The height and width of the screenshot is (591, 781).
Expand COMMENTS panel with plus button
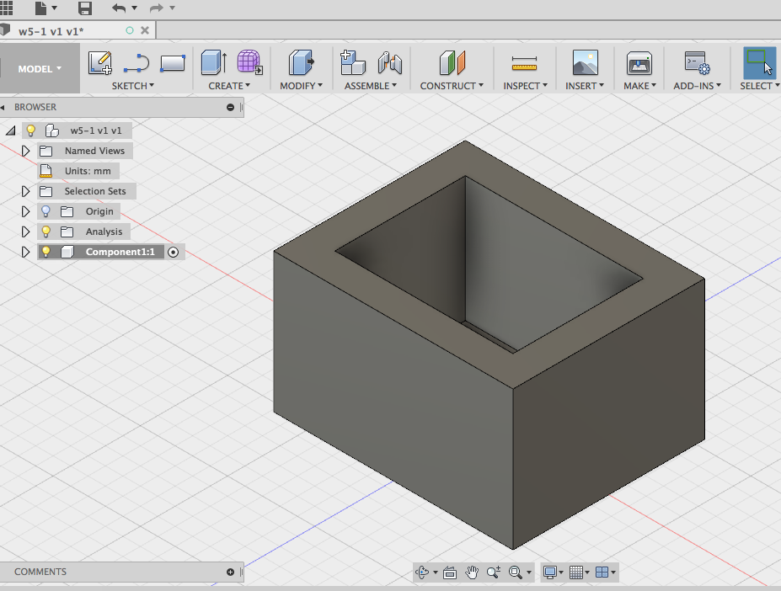(x=230, y=572)
